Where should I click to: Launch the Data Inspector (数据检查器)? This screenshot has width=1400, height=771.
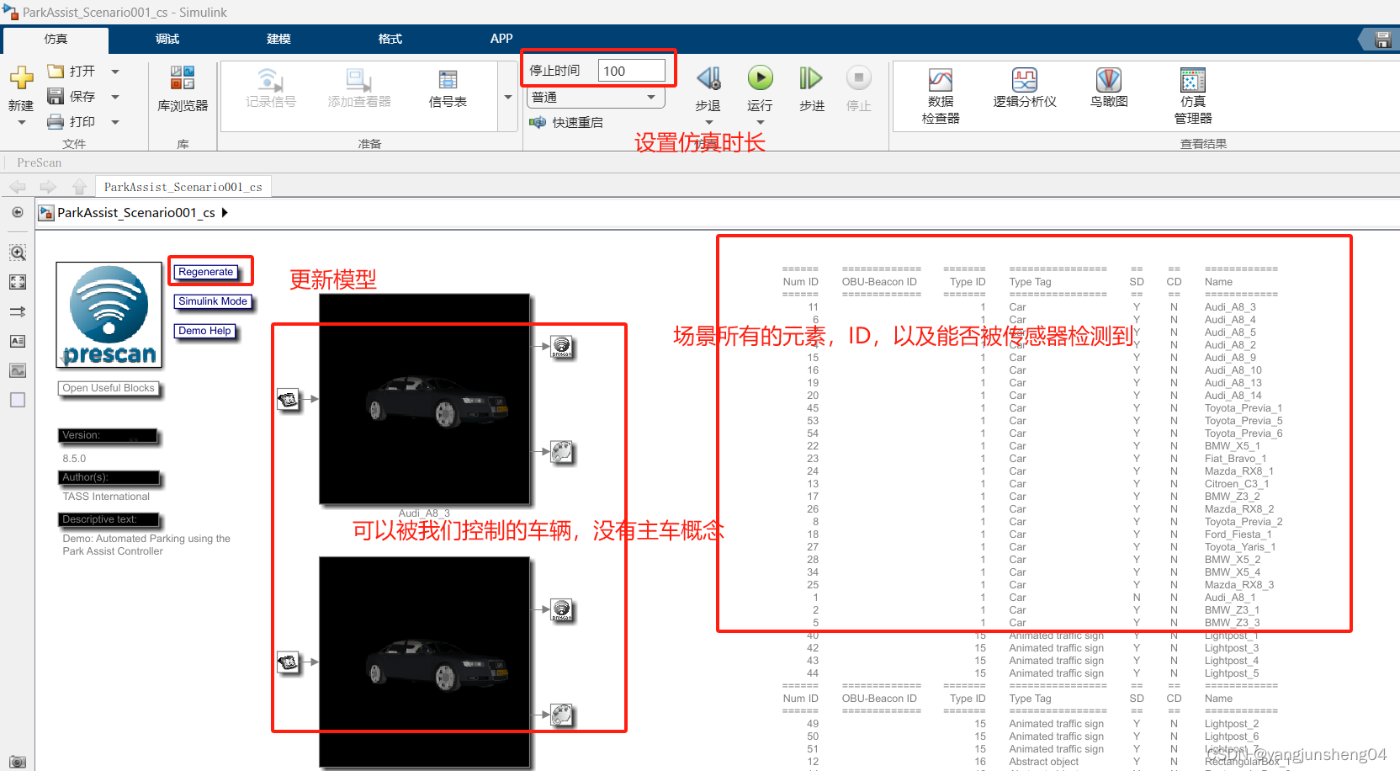(x=940, y=93)
